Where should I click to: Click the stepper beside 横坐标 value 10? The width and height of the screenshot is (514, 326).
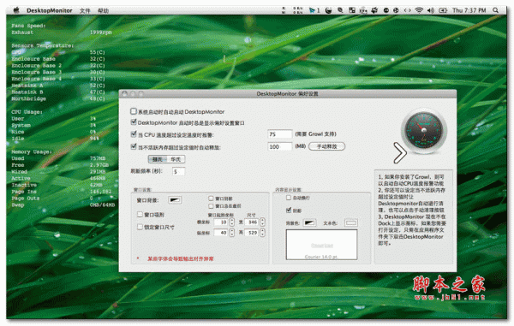pos(232,222)
